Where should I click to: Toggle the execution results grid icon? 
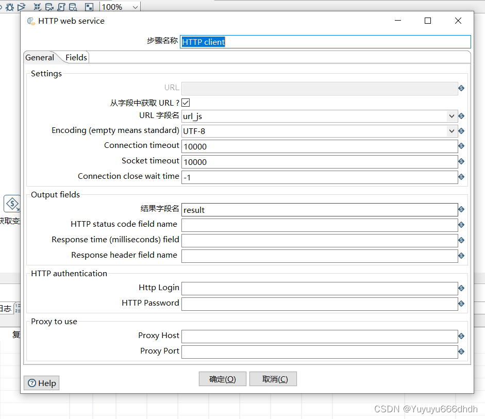pos(89,7)
